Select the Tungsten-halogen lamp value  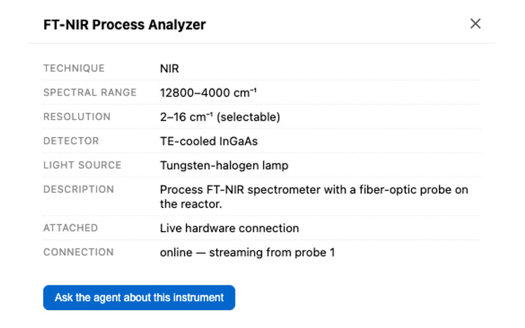[224, 165]
